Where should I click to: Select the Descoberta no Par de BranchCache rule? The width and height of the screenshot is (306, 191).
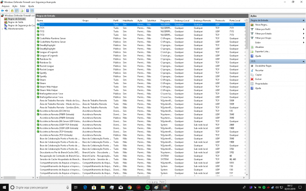pos(140,153)
